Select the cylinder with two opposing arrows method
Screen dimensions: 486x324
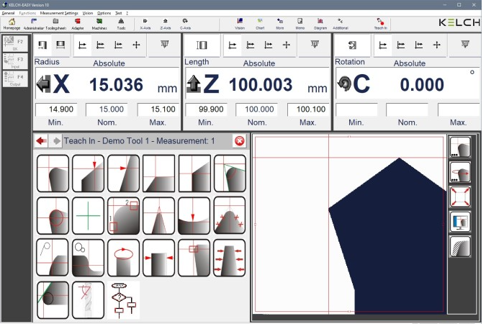(x=158, y=258)
